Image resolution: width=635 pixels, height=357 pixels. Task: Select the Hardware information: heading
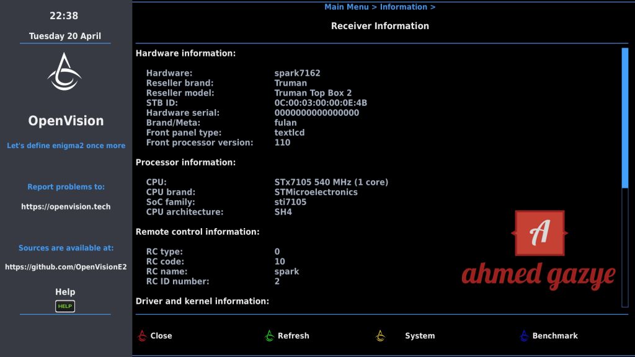(x=185, y=53)
